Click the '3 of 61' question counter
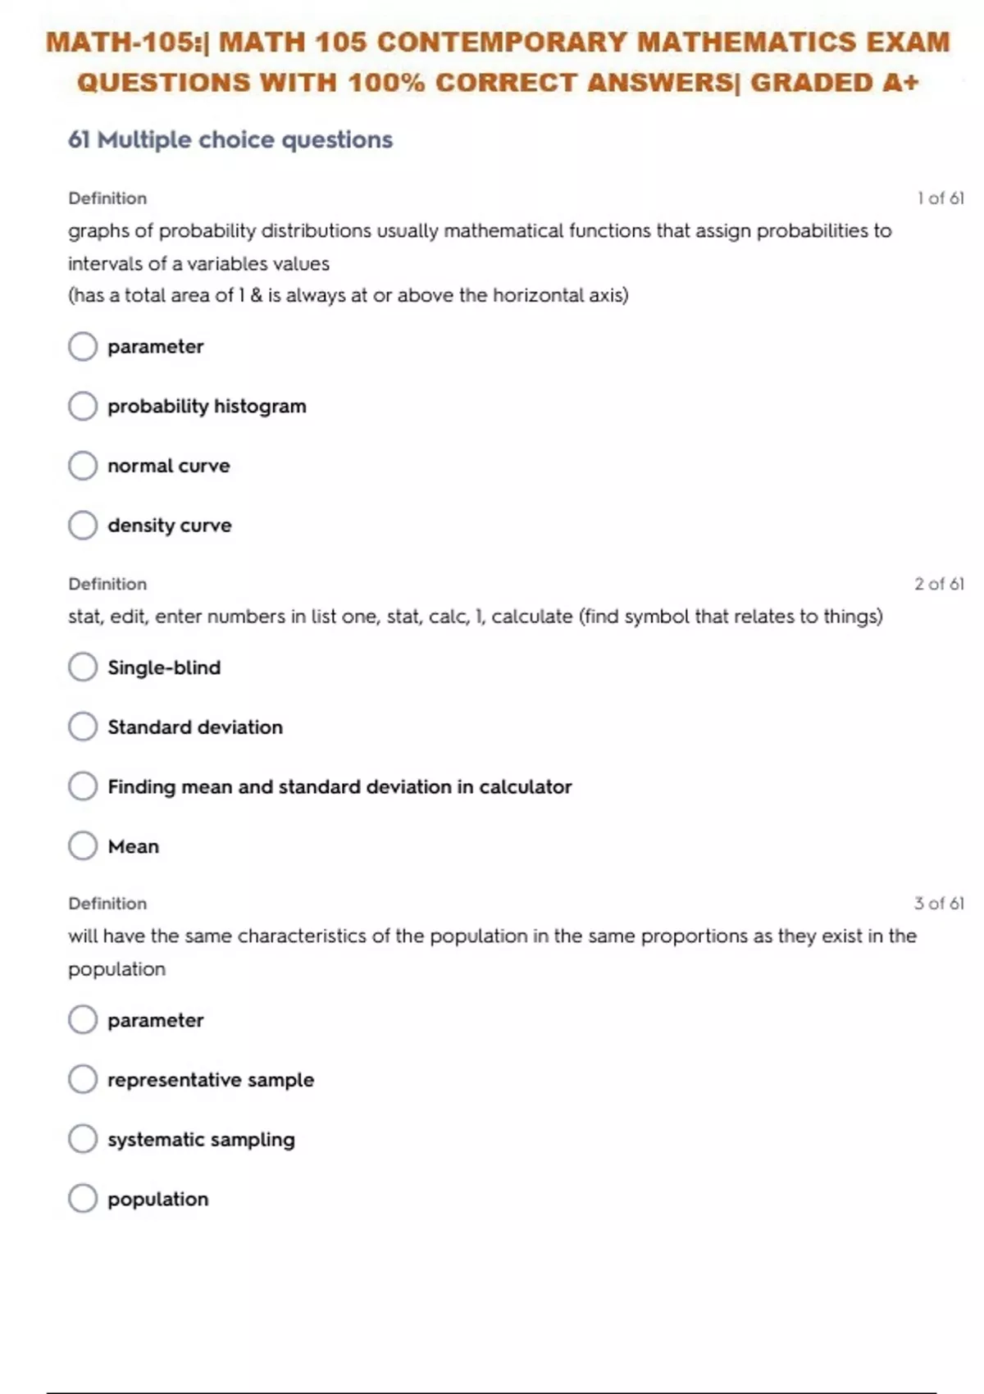 [939, 904]
